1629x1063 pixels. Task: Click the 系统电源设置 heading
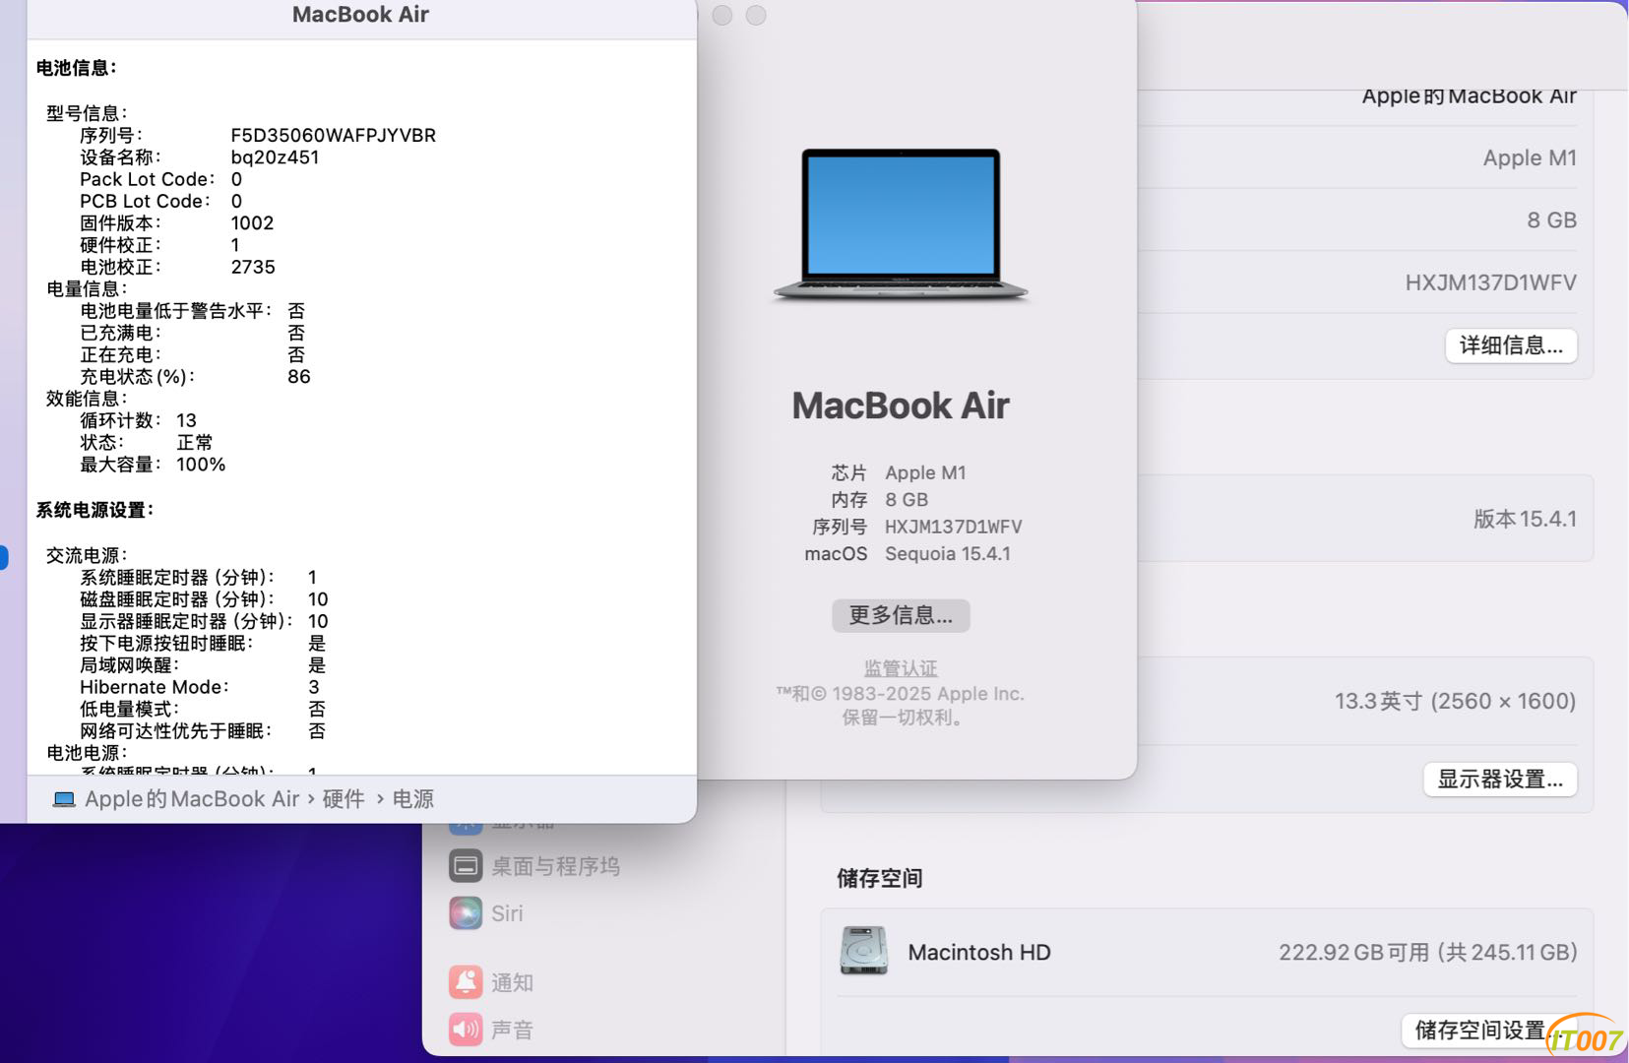click(x=94, y=510)
